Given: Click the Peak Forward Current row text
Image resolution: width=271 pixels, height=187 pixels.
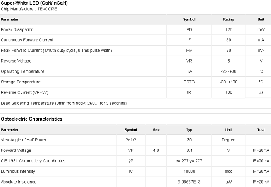Looking at the screenshot, I should pyautogui.click(x=57, y=51).
